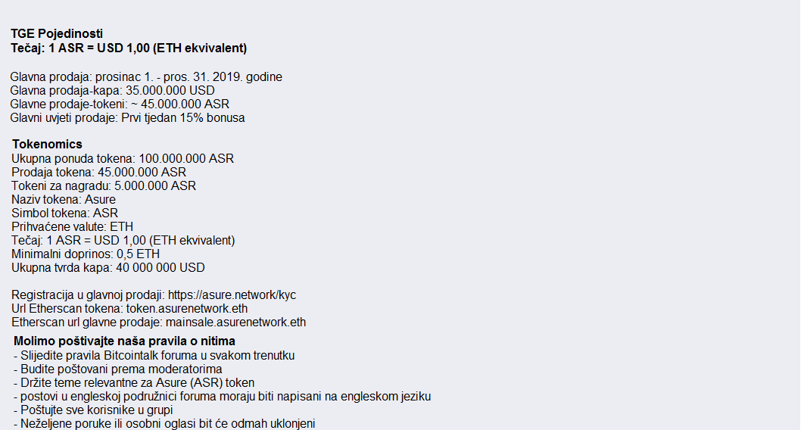
Task: Click the Naziv tokena: Asure line
Action: coord(64,200)
